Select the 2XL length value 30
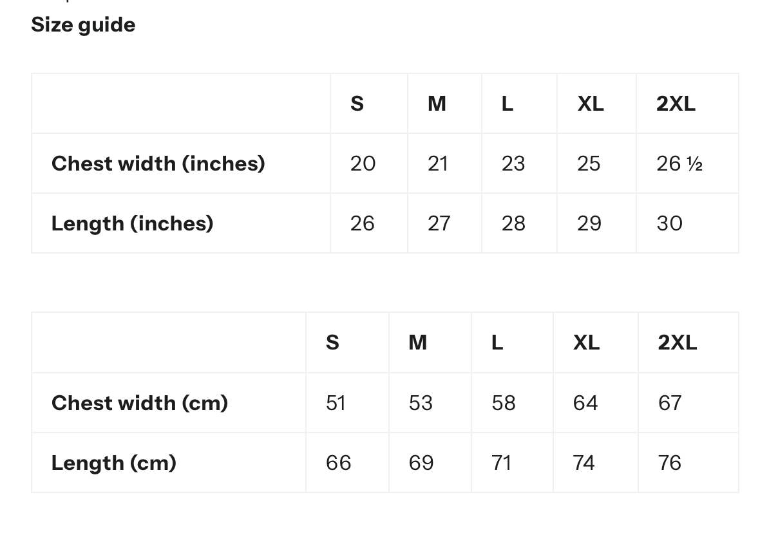Screen dimensions: 778x551 pyautogui.click(x=669, y=223)
